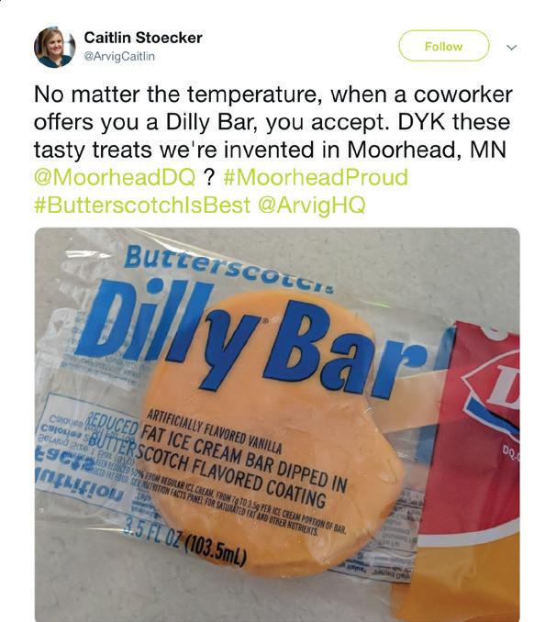The width and height of the screenshot is (534, 622).
Task: Click the DQ website text on red wrapper
Action: [x=511, y=453]
